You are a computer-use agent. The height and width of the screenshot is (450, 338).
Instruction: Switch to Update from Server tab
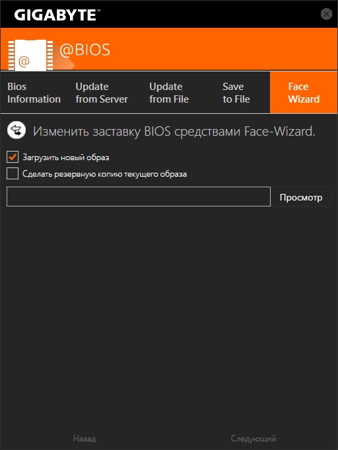(x=102, y=93)
